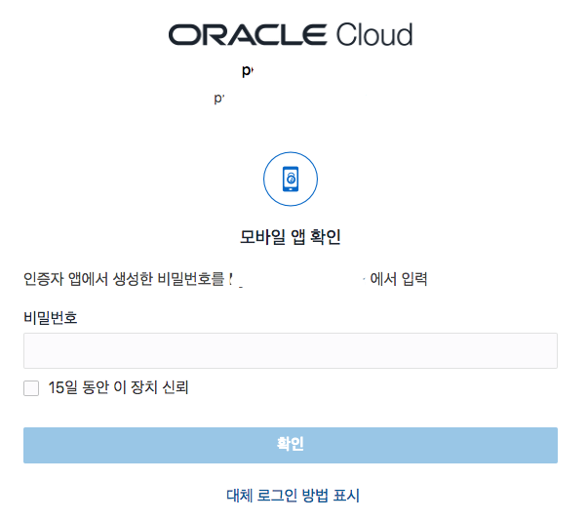Click the 비밀번호 field label
Viewport: 588px width, 521px height.
[x=51, y=318]
